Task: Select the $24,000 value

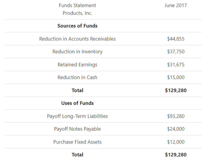Action: click(175, 129)
